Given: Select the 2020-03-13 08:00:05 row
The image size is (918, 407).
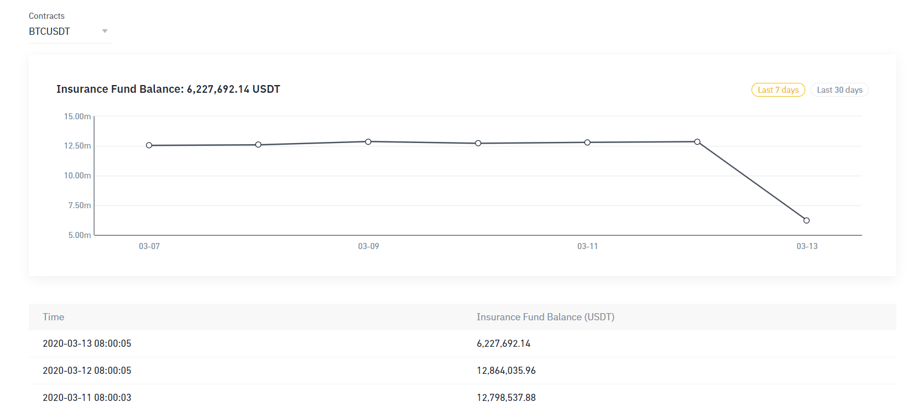Looking at the screenshot, I should (x=87, y=343).
